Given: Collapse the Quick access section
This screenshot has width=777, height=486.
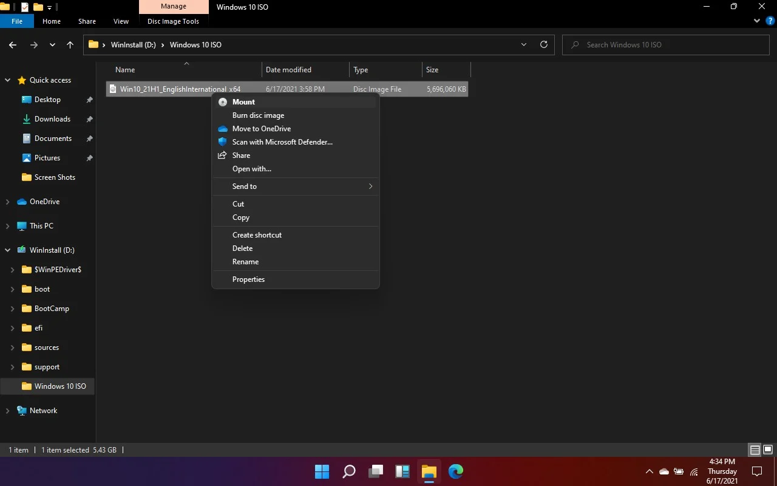Looking at the screenshot, I should pyautogui.click(x=8, y=80).
